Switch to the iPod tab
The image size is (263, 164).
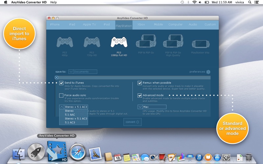(x=107, y=24)
